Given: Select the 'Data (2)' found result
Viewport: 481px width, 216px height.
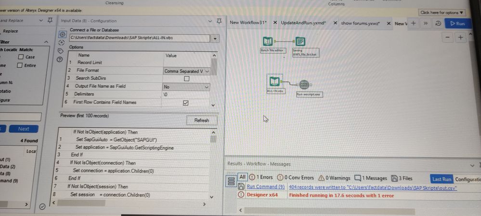Looking at the screenshot, I should tap(8, 167).
